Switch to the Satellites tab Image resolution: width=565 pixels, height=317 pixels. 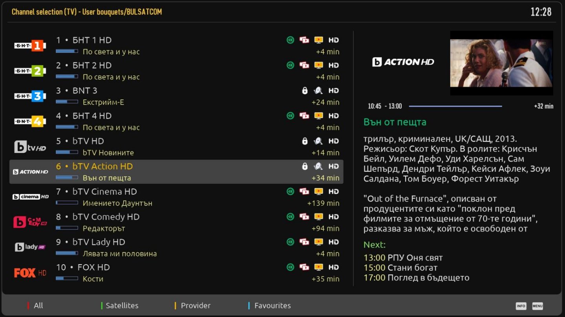point(122,306)
